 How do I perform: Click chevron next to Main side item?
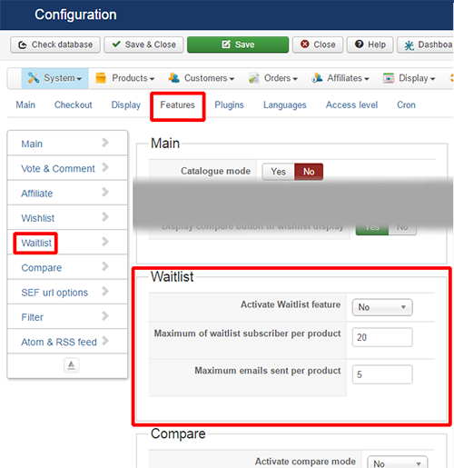click(105, 143)
